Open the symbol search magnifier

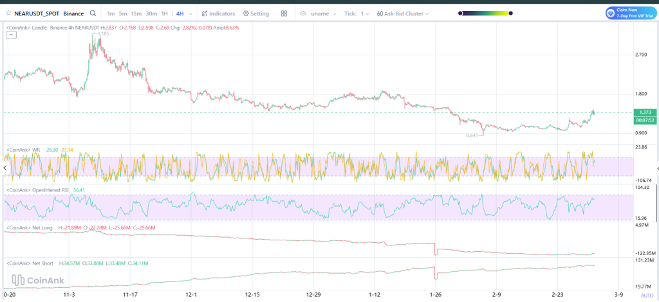(x=93, y=13)
